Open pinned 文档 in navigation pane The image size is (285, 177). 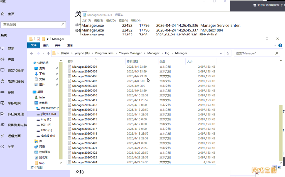click(x=42, y=79)
